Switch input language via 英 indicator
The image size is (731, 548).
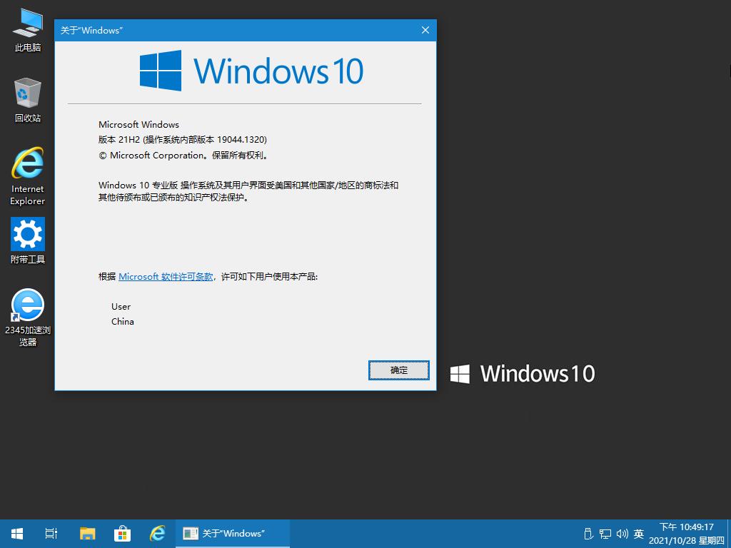pos(639,534)
